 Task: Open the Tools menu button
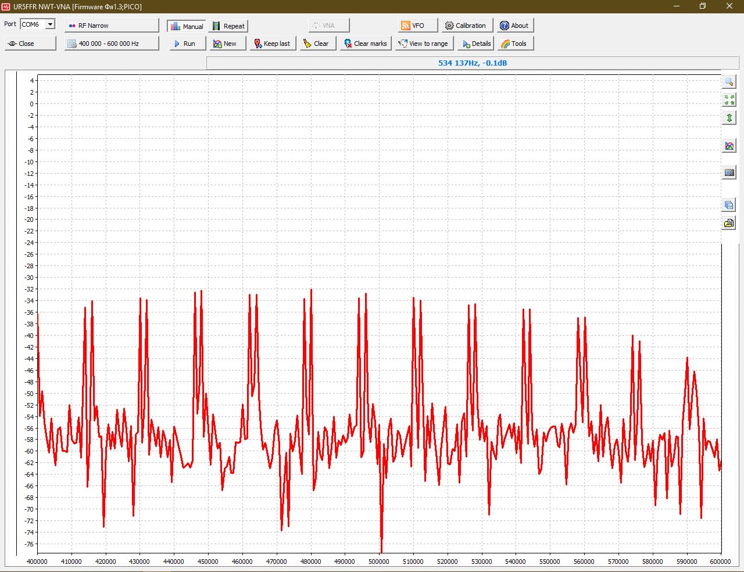coord(515,44)
